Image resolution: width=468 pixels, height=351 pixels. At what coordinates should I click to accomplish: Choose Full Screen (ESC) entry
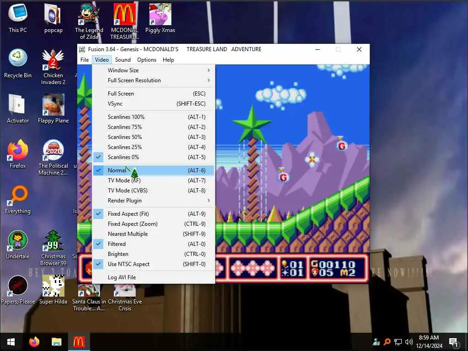[154, 93]
